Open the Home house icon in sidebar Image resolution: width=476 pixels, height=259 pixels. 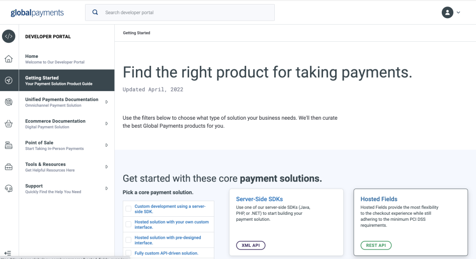pos(9,59)
